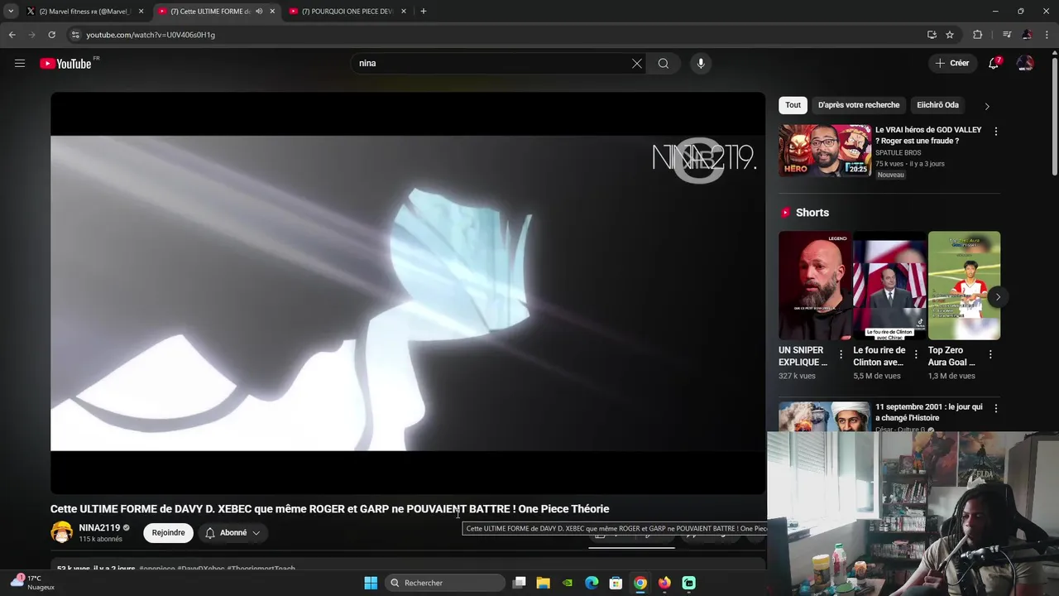The image size is (1059, 596).
Task: Close the POURQUOI ONE PIECE tab
Action: point(404,12)
